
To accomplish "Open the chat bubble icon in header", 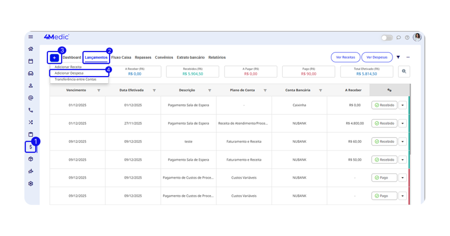I will pyautogui.click(x=399, y=38).
